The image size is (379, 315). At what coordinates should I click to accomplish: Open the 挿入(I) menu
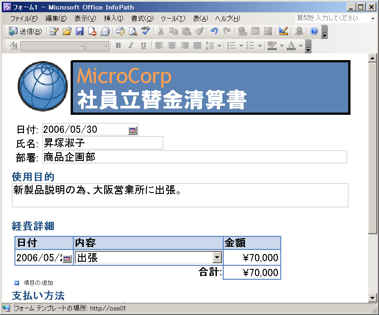tap(114, 19)
